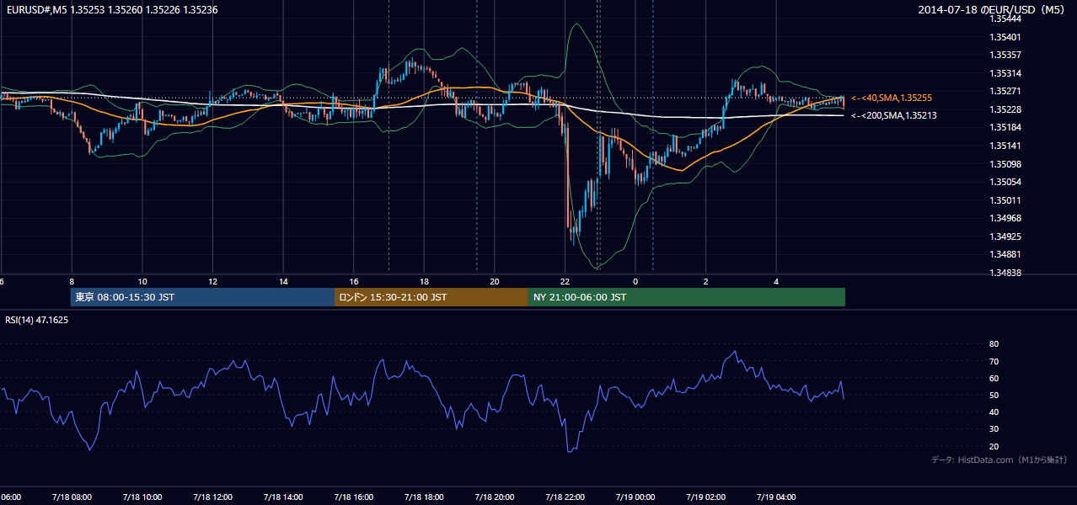The height and width of the screenshot is (505, 1077).
Task: Click price axis value 1.34925
Action: 1005,237
